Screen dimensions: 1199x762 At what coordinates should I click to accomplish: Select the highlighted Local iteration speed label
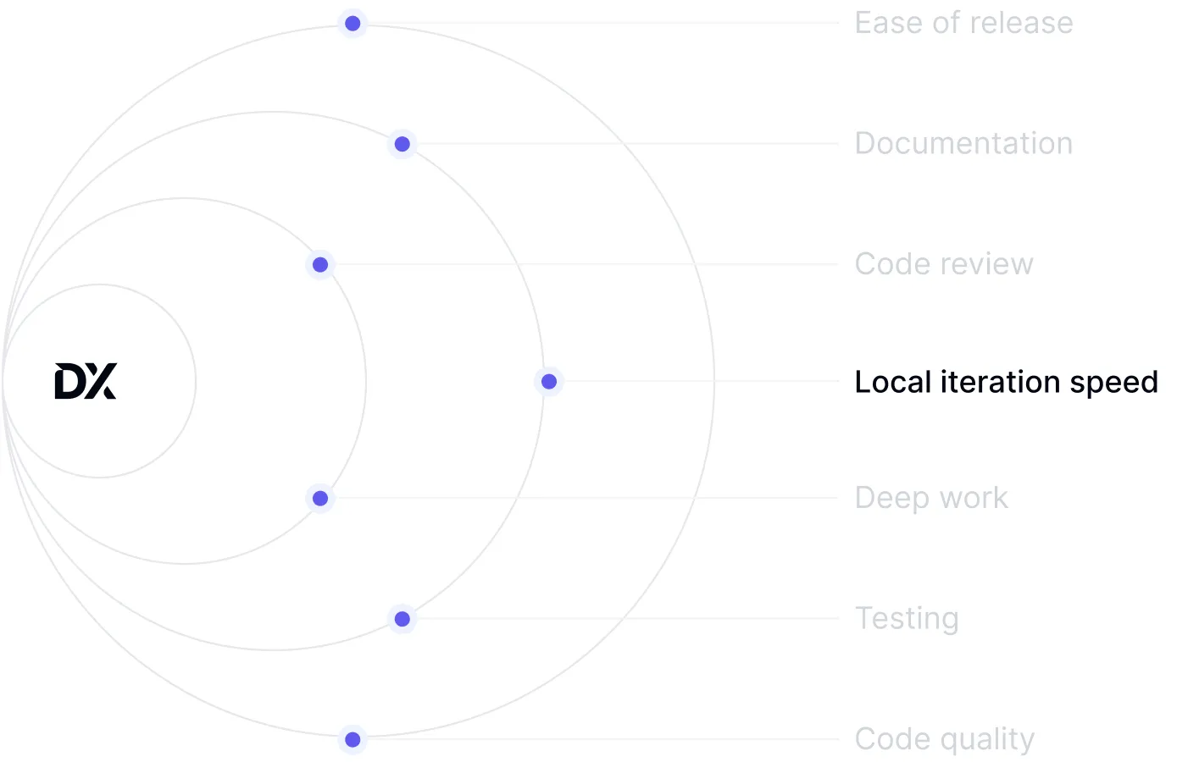click(1006, 382)
